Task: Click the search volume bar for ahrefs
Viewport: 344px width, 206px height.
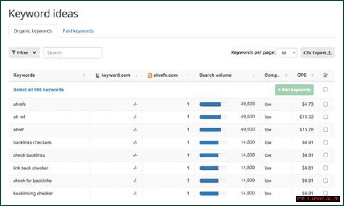Action: [x=211, y=104]
